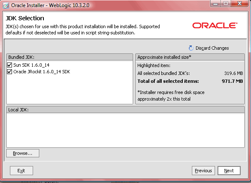The image size is (251, 183).
Task: Click the Discard Changes refresh icon
Action: (x=191, y=48)
